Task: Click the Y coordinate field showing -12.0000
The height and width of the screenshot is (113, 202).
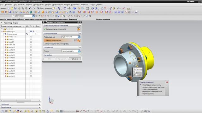Action: coord(139,72)
